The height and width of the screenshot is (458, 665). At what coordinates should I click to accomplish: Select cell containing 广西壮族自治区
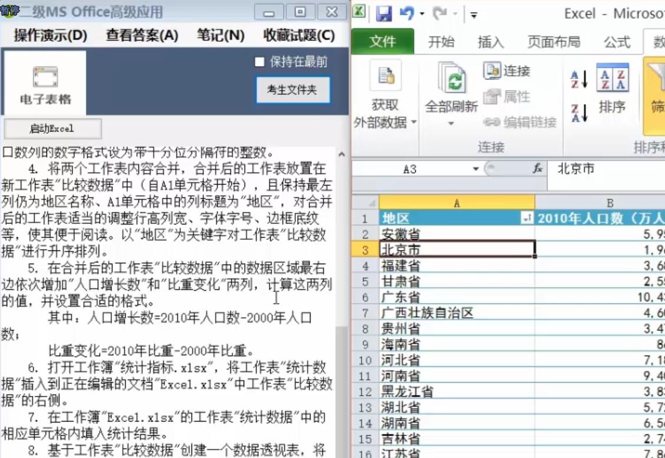tap(457, 313)
